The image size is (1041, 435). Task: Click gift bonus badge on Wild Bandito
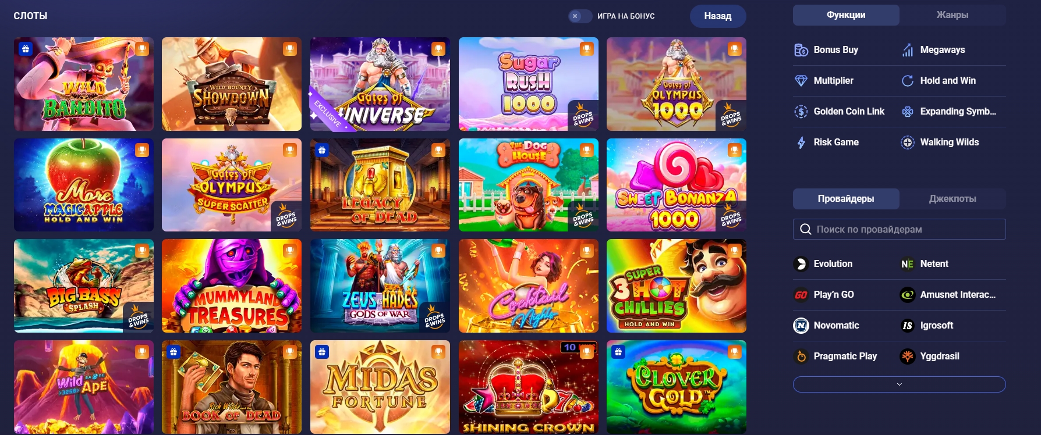[x=25, y=49]
